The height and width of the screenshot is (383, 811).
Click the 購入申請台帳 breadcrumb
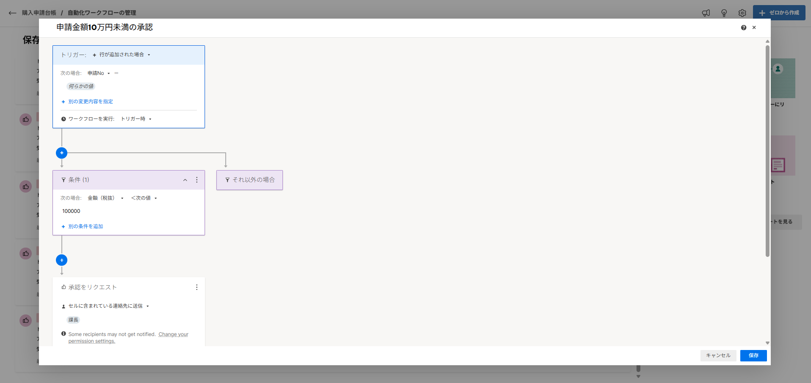tap(39, 13)
